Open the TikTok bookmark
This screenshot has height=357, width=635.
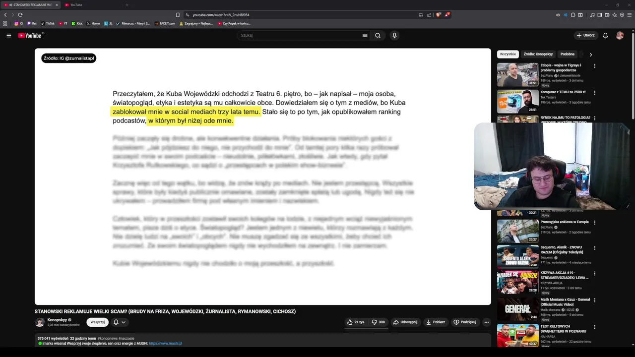pos(48,23)
